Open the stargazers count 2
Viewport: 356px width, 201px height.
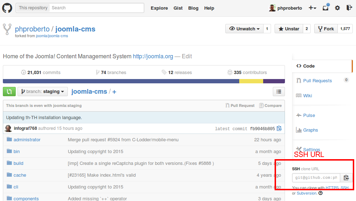click(x=307, y=29)
